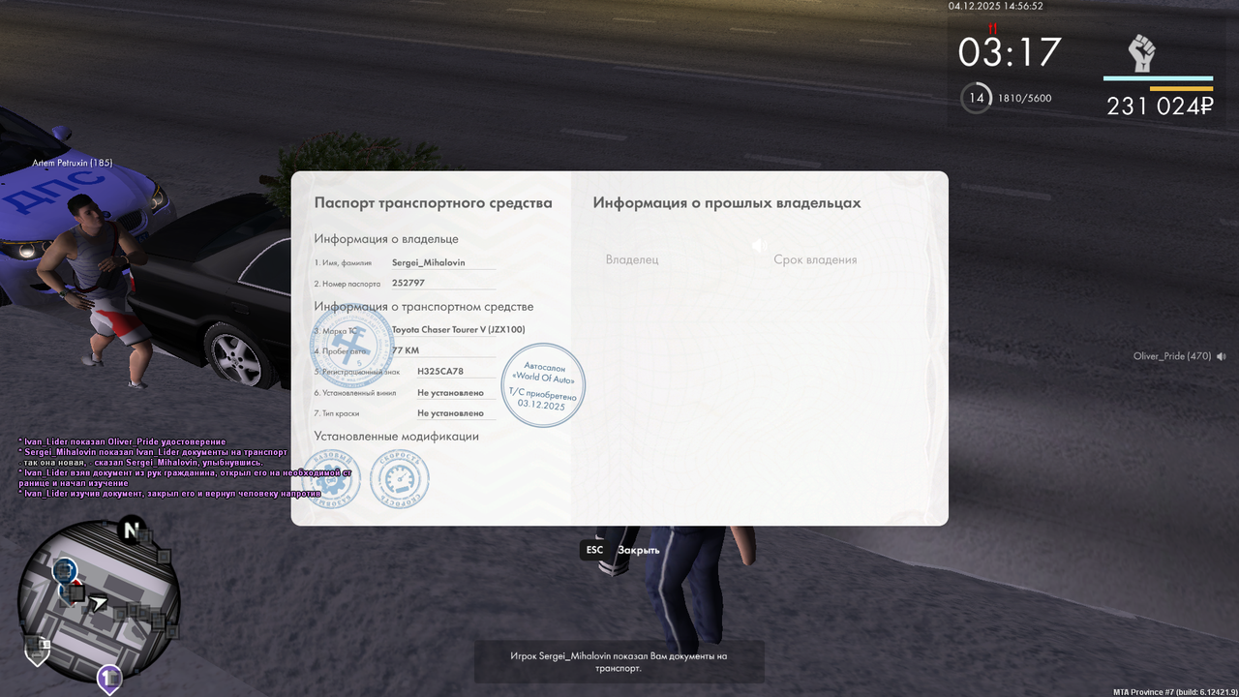
Task: Click the ESC Закрыть button
Action: 621,550
